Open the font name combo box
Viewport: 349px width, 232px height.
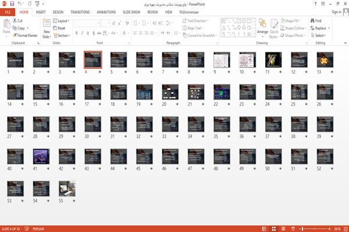point(87,23)
